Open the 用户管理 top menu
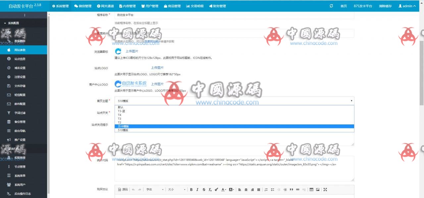Viewport: 424px width, 198px height. click(x=149, y=6)
